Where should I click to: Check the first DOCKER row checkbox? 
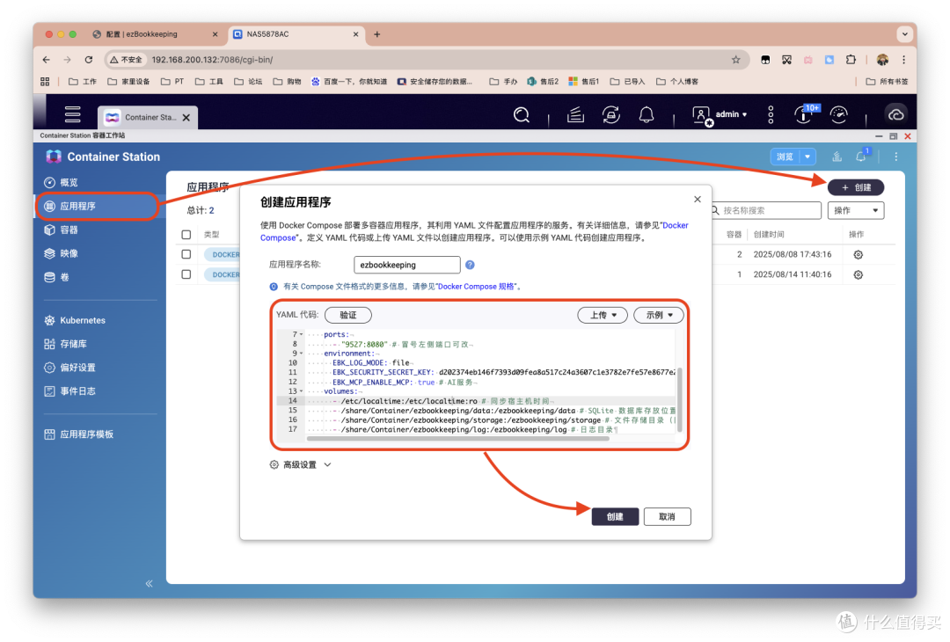[186, 254]
